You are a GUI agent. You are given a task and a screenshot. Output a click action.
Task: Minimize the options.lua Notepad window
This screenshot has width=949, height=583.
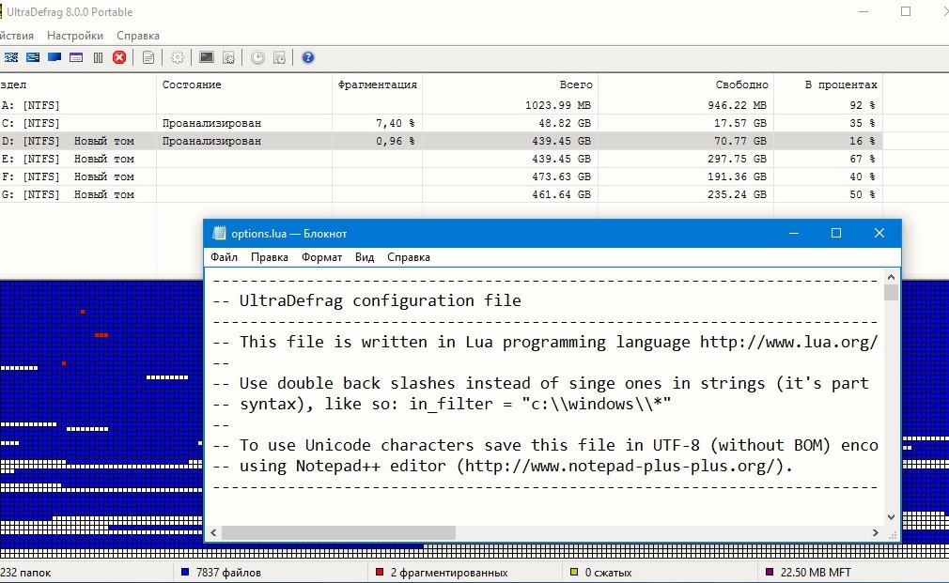click(x=794, y=234)
